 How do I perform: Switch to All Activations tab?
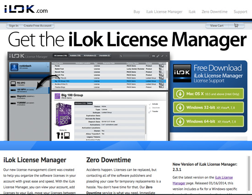click(x=90, y=56)
